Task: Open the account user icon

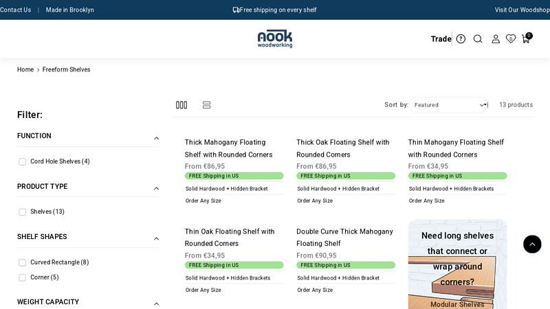Action: [x=496, y=39]
